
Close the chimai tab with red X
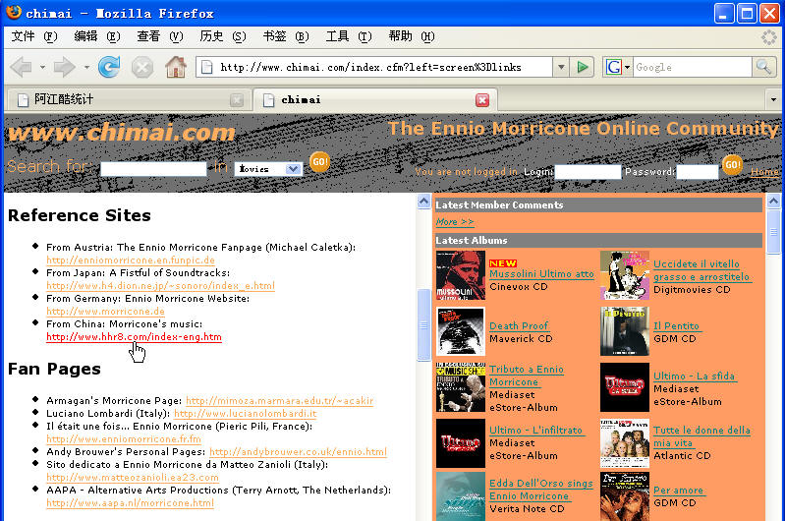click(x=482, y=100)
